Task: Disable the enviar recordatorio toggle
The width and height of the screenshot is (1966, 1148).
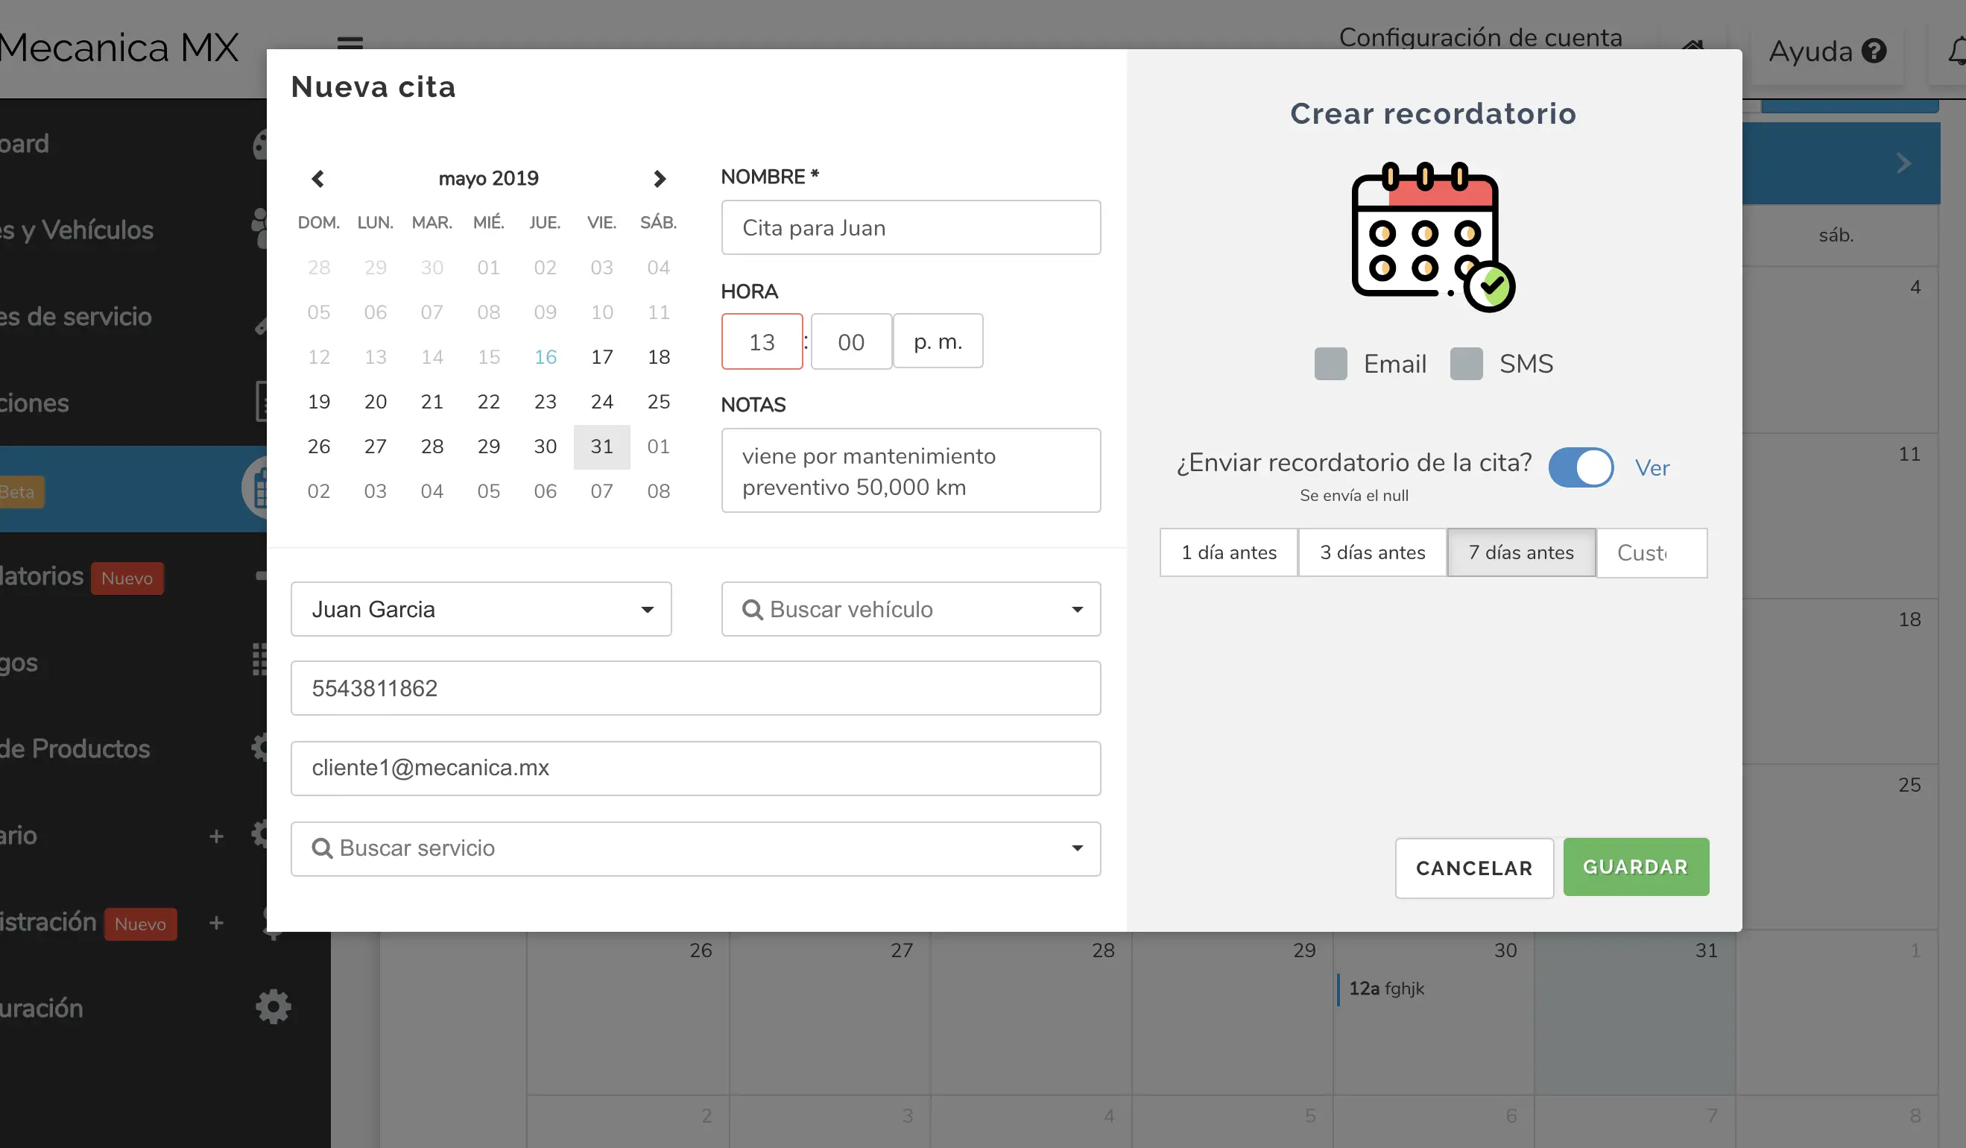Action: pos(1581,467)
